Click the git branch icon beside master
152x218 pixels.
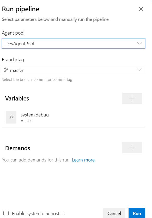[6, 70]
